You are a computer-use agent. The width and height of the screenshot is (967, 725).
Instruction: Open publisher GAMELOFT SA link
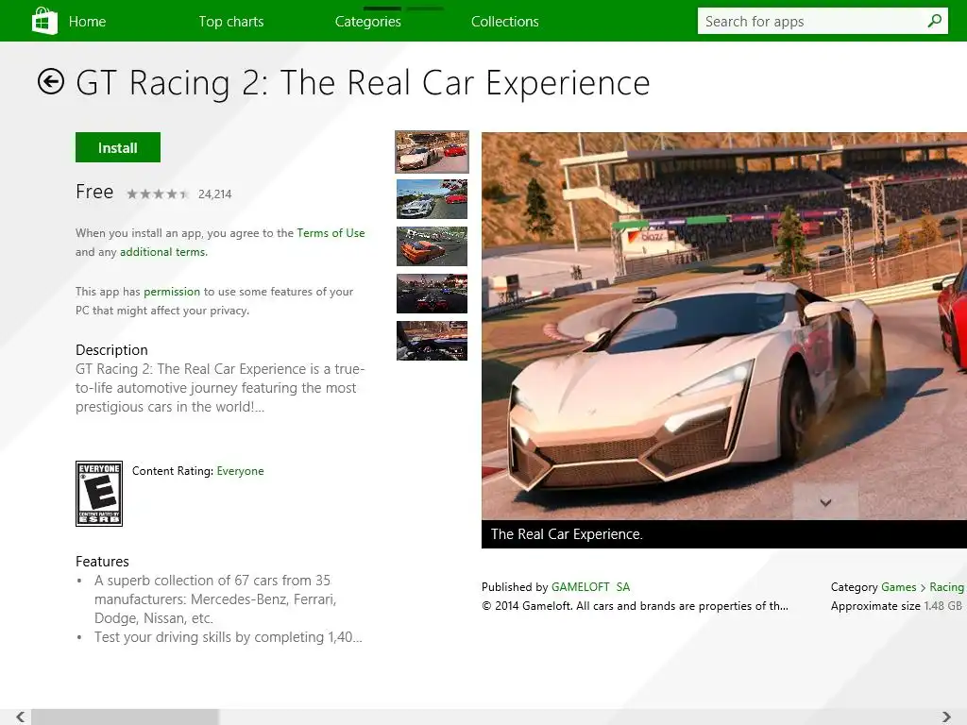pyautogui.click(x=591, y=587)
